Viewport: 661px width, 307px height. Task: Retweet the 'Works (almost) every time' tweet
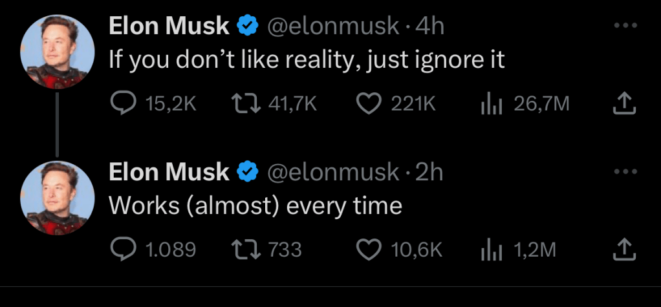[x=244, y=249]
